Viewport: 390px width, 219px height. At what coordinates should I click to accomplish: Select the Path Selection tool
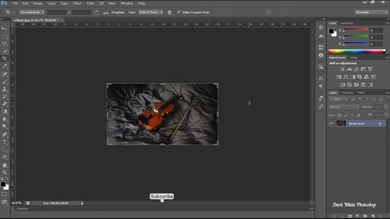pyautogui.click(x=4, y=150)
